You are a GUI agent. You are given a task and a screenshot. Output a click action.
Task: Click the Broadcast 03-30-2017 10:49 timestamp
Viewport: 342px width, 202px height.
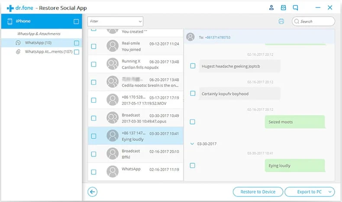point(164,116)
